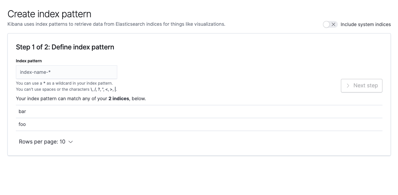Click the bold asterisk in the wildcard hint
This screenshot has height=195, width=398.
(x=44, y=83)
